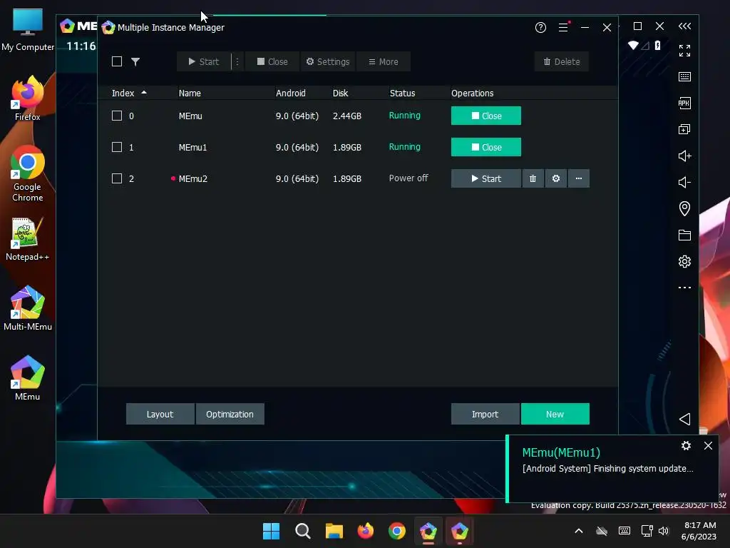Check the box for instance MEmu index 0
The height and width of the screenshot is (548, 730).
117,116
